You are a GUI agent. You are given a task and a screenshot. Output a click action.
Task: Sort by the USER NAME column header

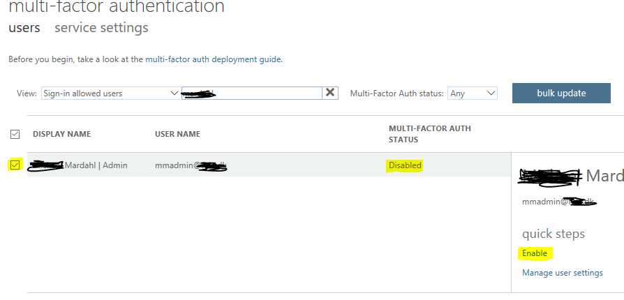[177, 134]
